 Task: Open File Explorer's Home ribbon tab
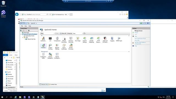pyautogui.click(x=11, y=55)
